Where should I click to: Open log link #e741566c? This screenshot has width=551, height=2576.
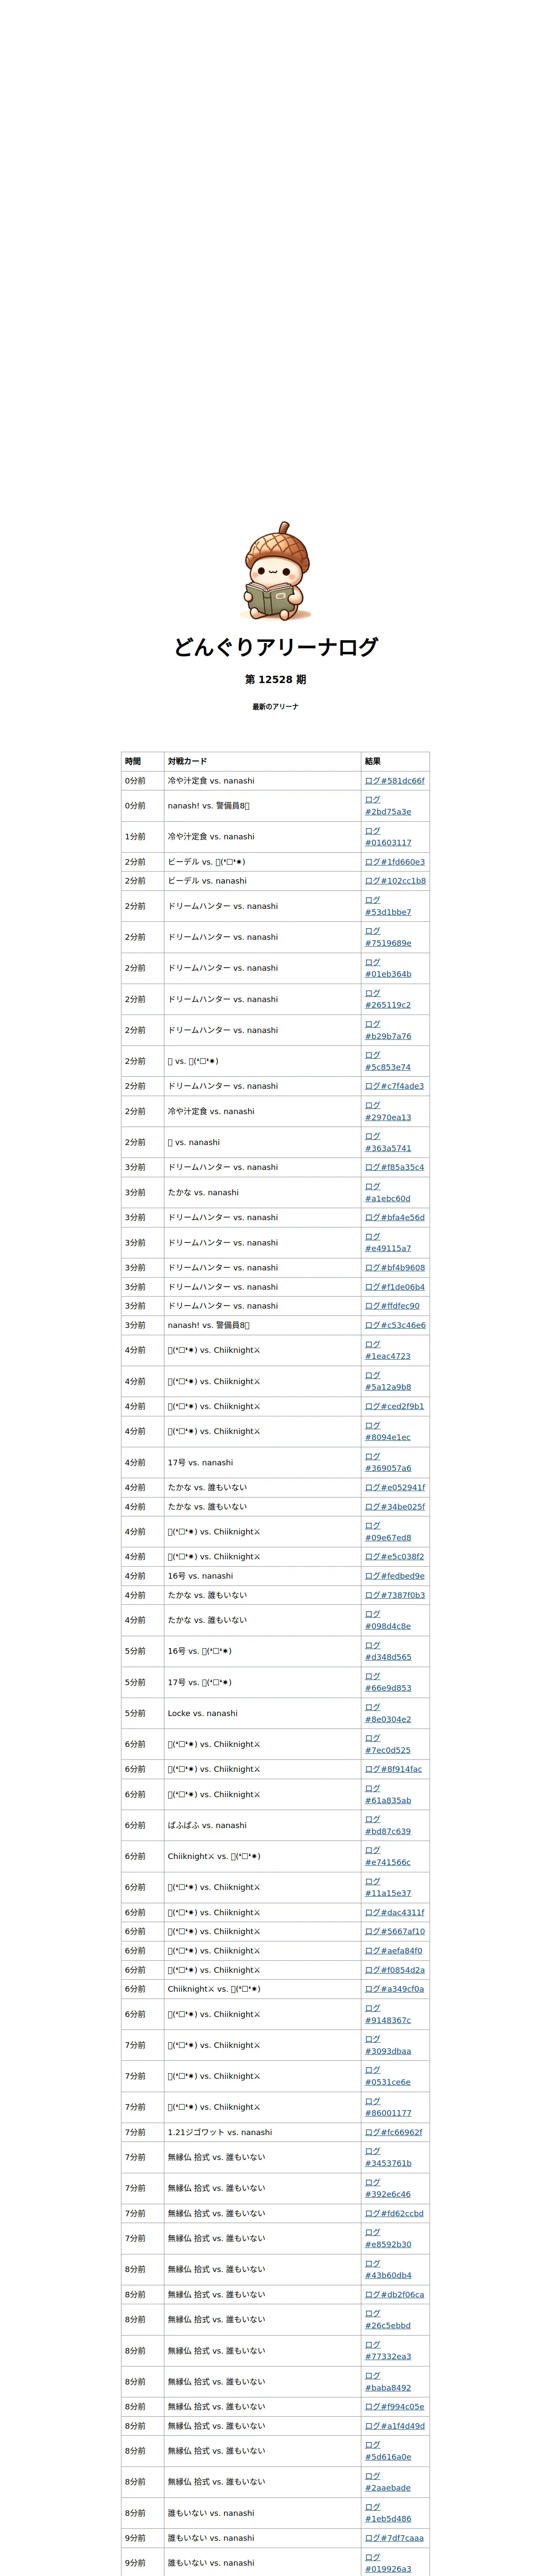tap(388, 1856)
